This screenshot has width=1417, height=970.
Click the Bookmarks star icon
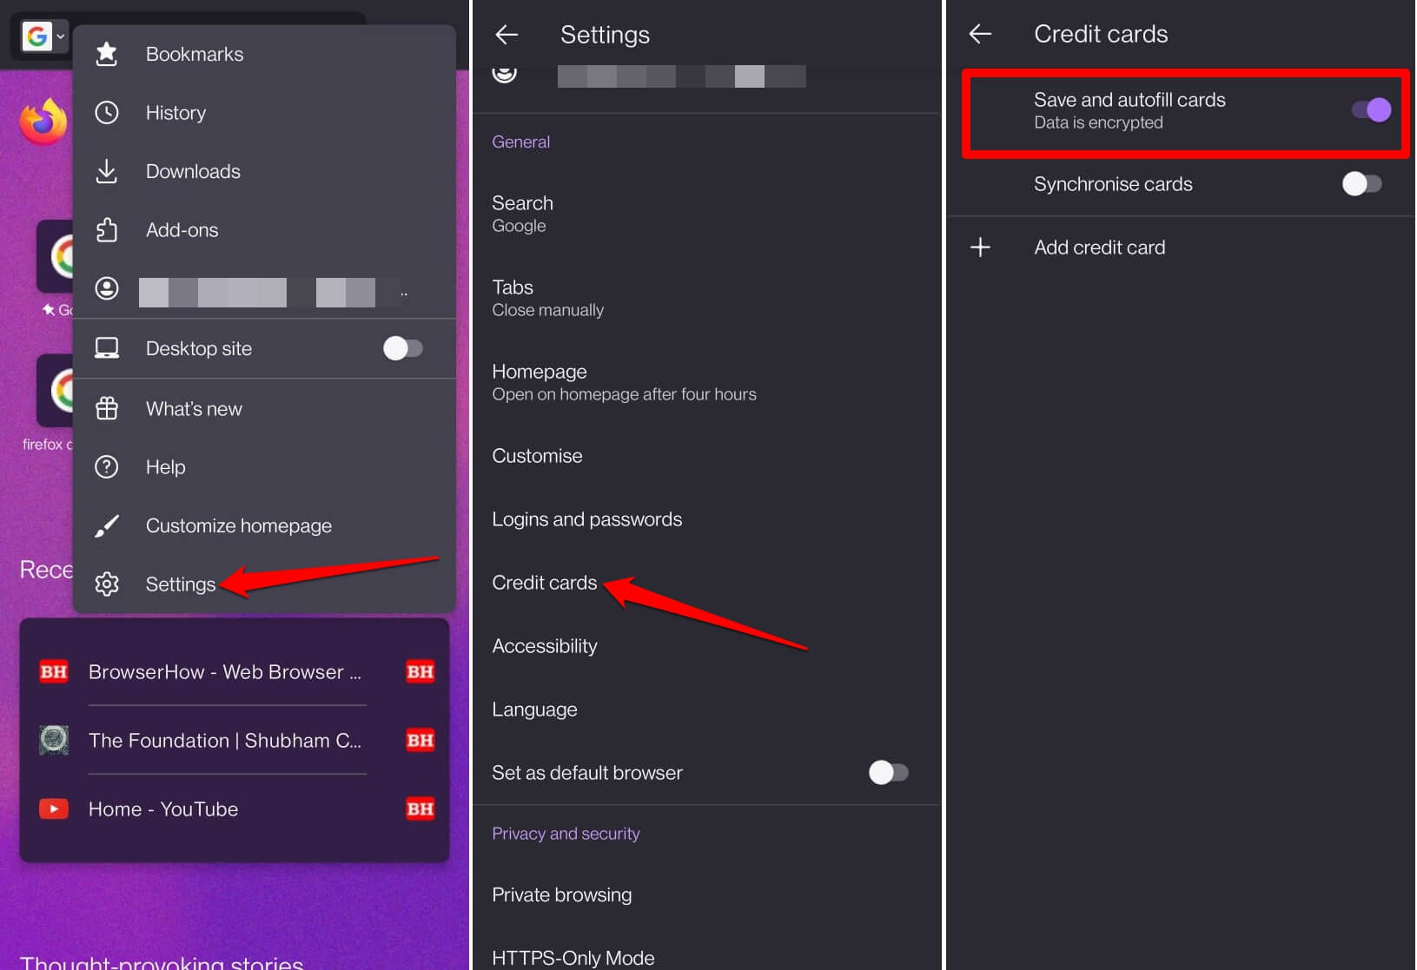coord(107,54)
